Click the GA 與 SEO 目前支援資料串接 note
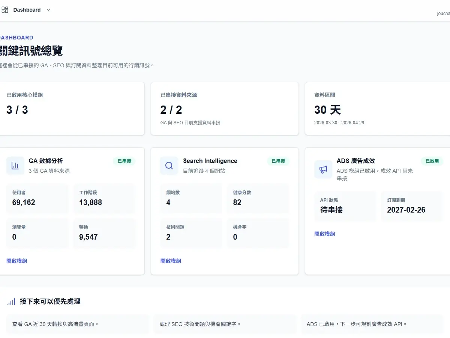Viewport: 450px width, 338px height. point(190,123)
